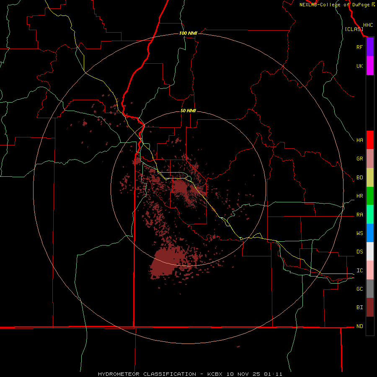
Task: Select the dark red BI swatch
Action: pyautogui.click(x=370, y=307)
